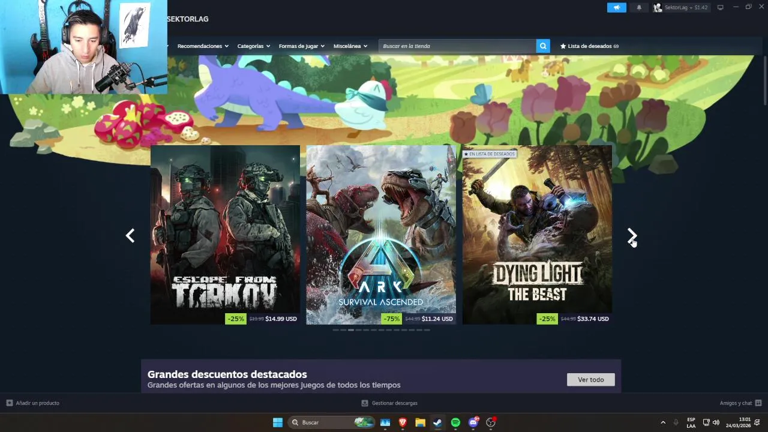Open the Dying Light The Beast card
Image resolution: width=768 pixels, height=432 pixels.
537,235
